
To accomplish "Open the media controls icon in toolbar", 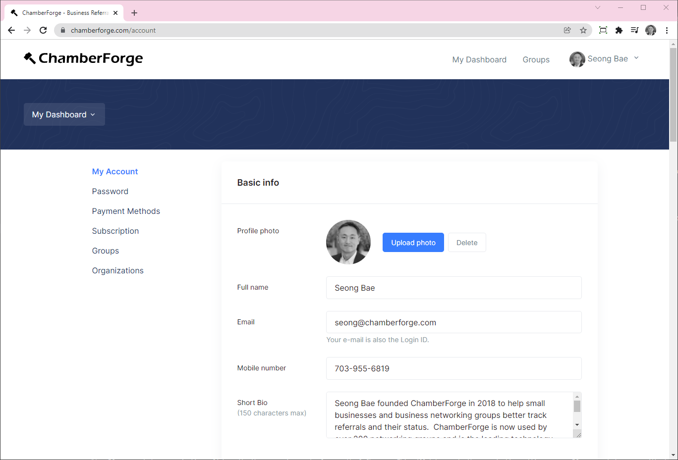I will [634, 30].
